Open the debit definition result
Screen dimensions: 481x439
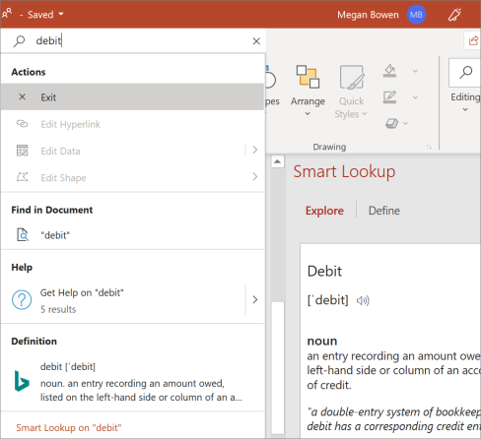tap(133, 382)
